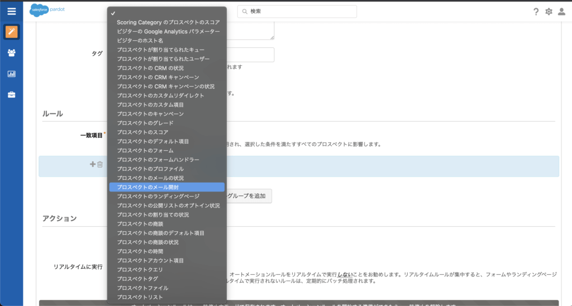Add a rule with plus icon
Image resolution: width=572 pixels, height=306 pixels.
tap(93, 165)
